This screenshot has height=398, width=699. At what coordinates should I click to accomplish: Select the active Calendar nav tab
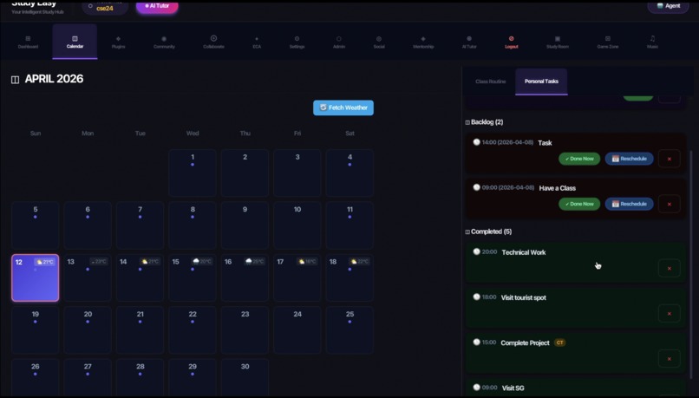coord(75,42)
